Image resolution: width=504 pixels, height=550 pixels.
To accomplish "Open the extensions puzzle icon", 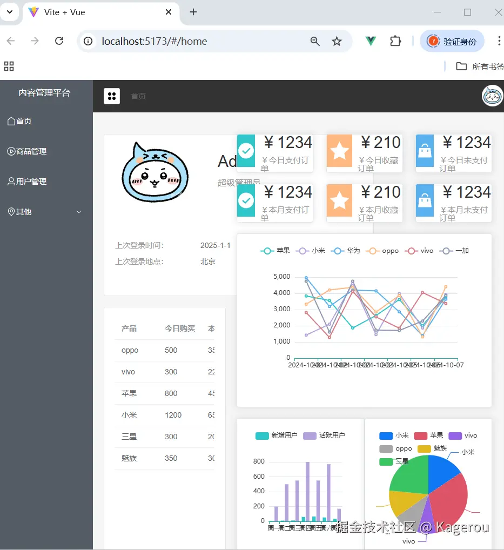I will 395,41.
